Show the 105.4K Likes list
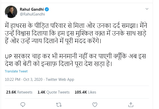Image resolution: width=159 pixels, height=109 pixels. pyautogui.click(x=85, y=92)
